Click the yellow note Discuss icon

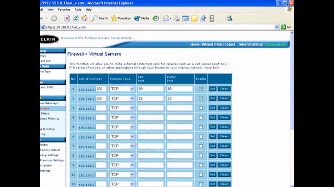point(194,18)
